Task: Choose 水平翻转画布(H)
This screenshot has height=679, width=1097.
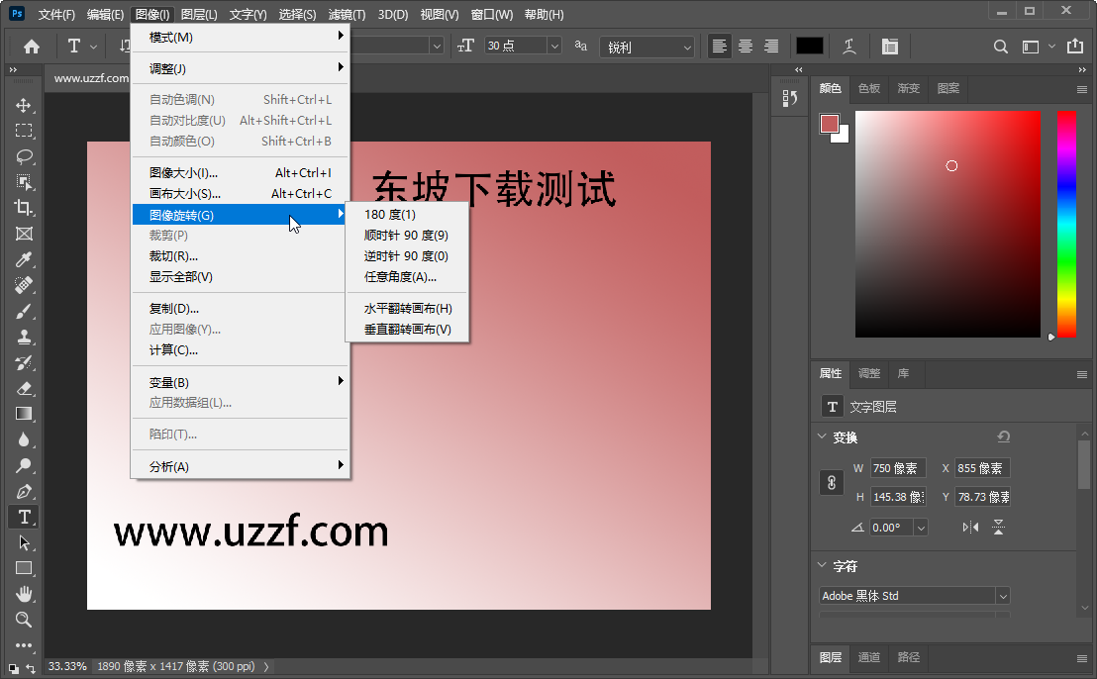Action: 407,309
